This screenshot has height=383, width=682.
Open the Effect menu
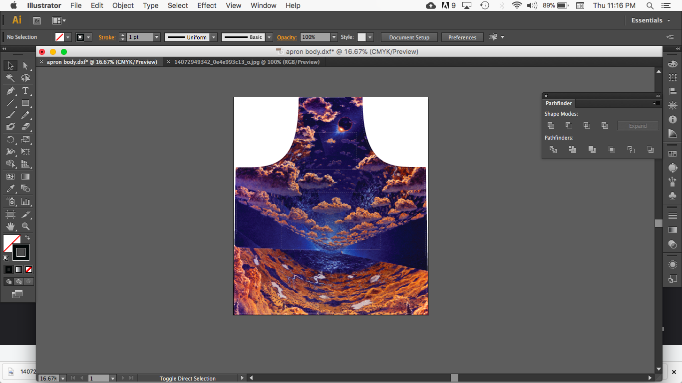point(207,5)
